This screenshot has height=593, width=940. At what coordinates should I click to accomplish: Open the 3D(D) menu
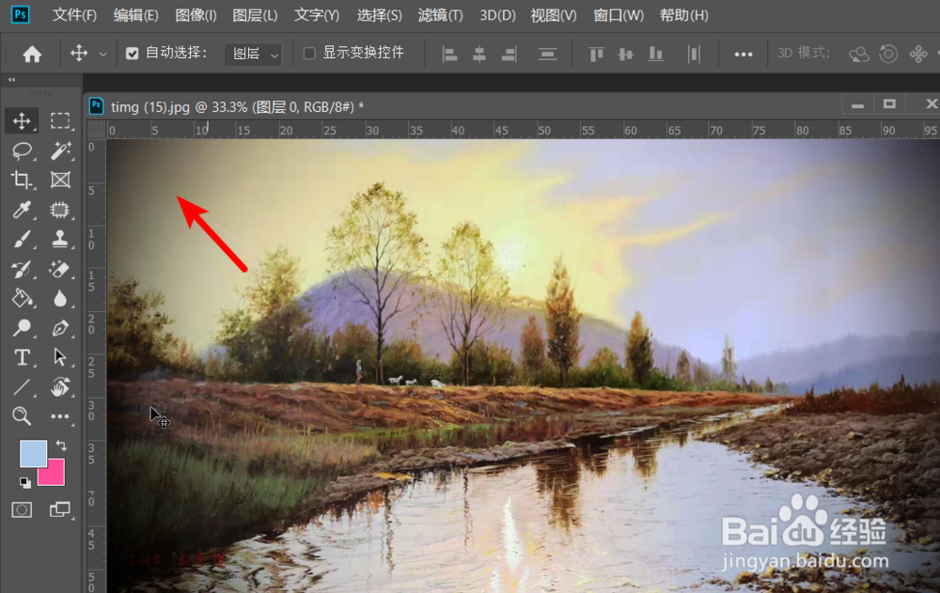click(497, 15)
